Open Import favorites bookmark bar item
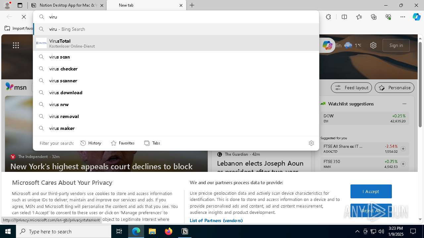 (19, 28)
